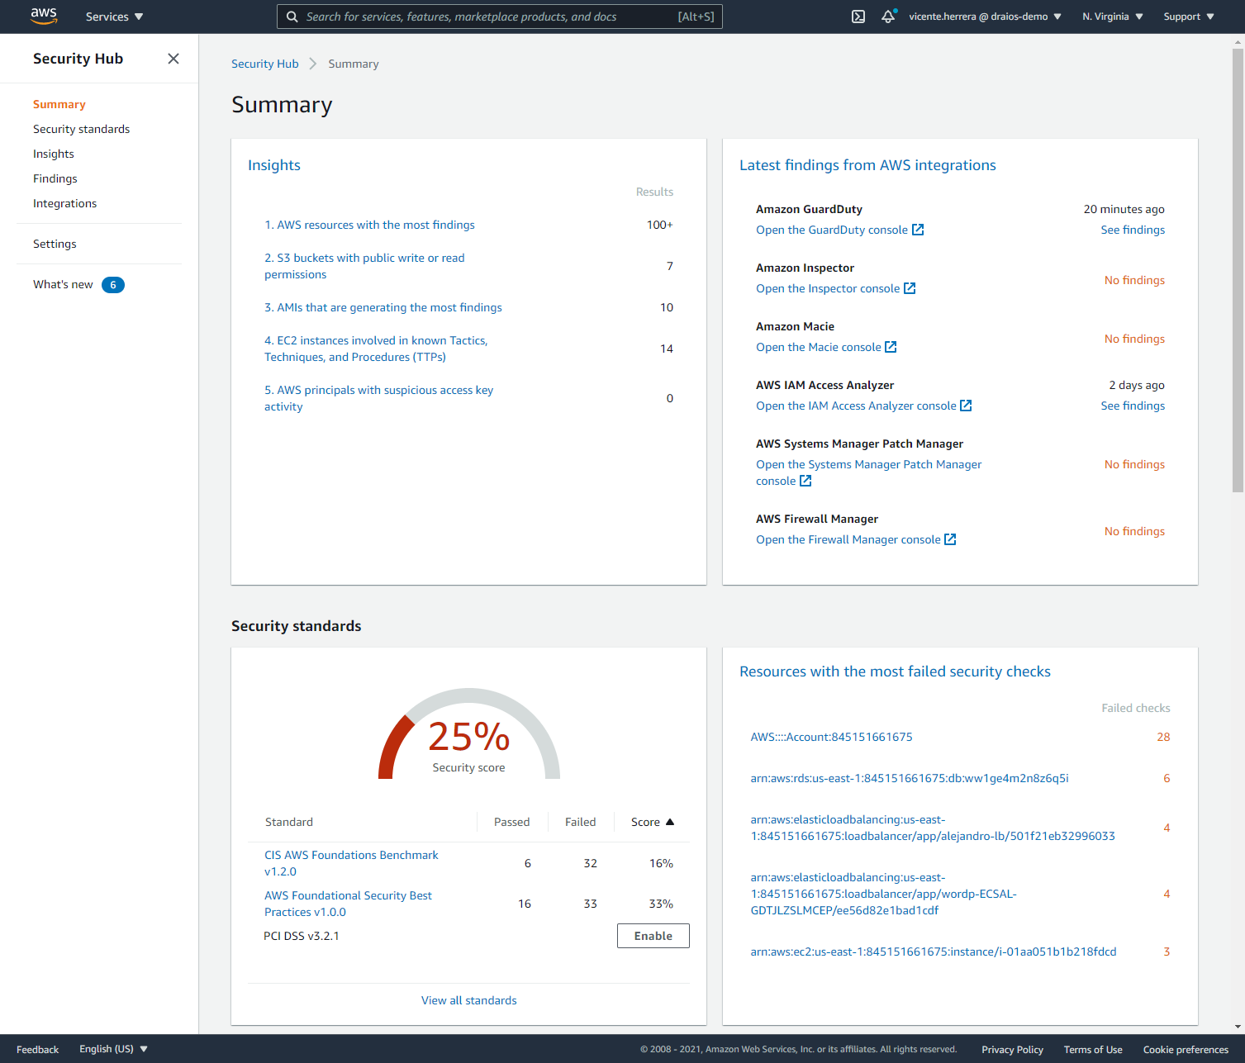Open insight AWS resources with most findings
The image size is (1245, 1063).
click(x=369, y=225)
